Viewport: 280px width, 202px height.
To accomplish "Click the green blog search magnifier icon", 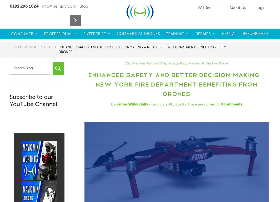I will tap(58, 69).
